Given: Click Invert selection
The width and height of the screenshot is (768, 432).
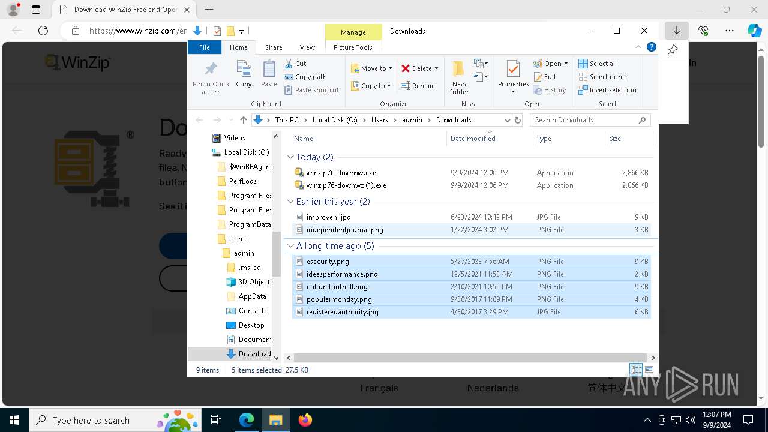Looking at the screenshot, I should point(607,90).
